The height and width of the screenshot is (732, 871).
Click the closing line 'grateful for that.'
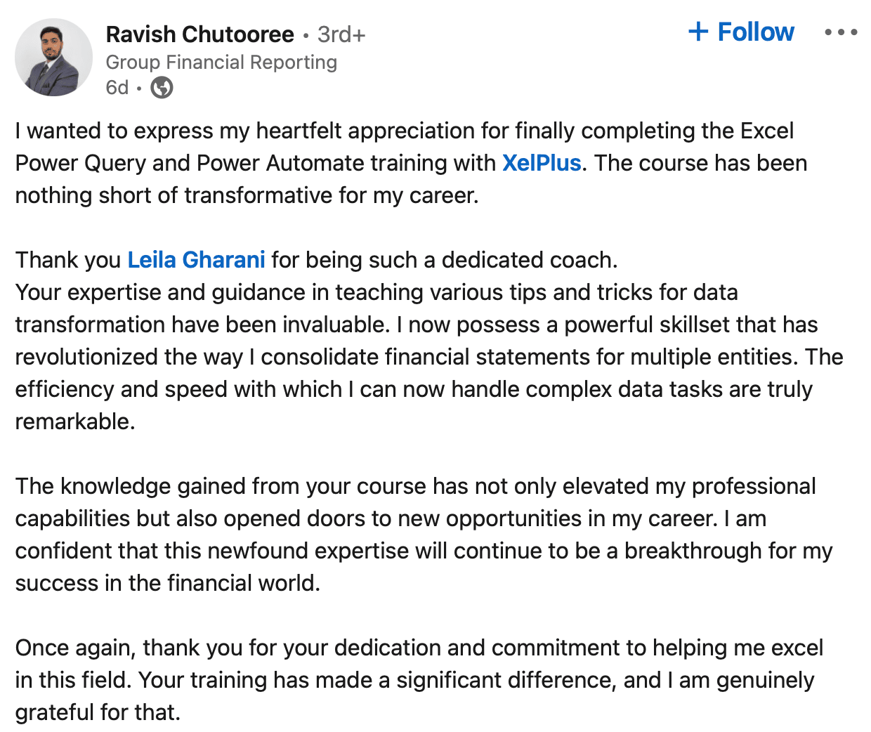click(98, 712)
